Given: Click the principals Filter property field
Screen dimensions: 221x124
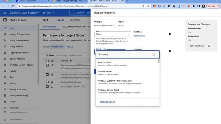Looking at the screenshot, I should (68, 55).
